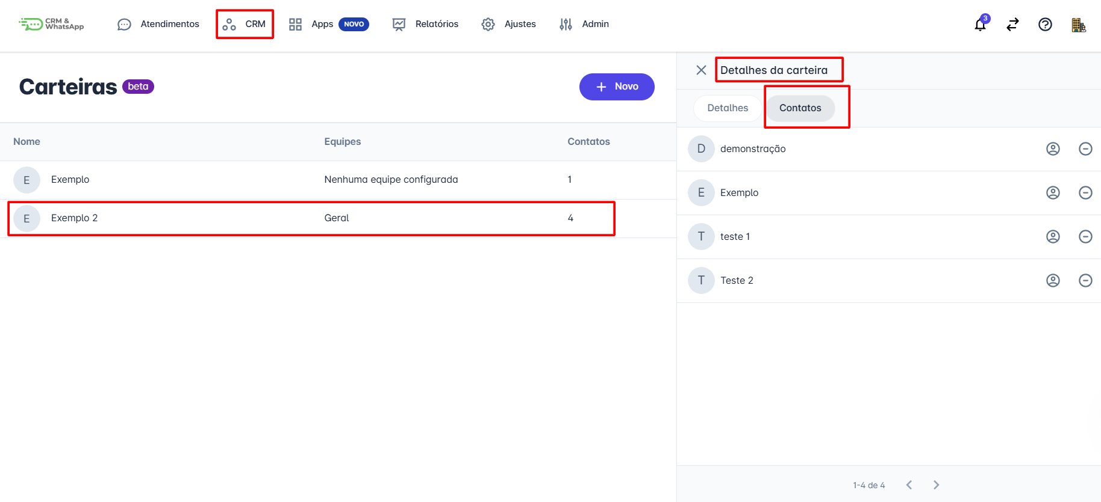Click the company building icon
Screen dimensions: 1101x502
(x=1078, y=25)
